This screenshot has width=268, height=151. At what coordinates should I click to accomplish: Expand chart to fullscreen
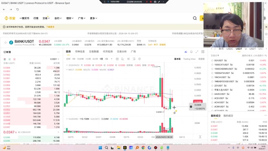[197, 52]
